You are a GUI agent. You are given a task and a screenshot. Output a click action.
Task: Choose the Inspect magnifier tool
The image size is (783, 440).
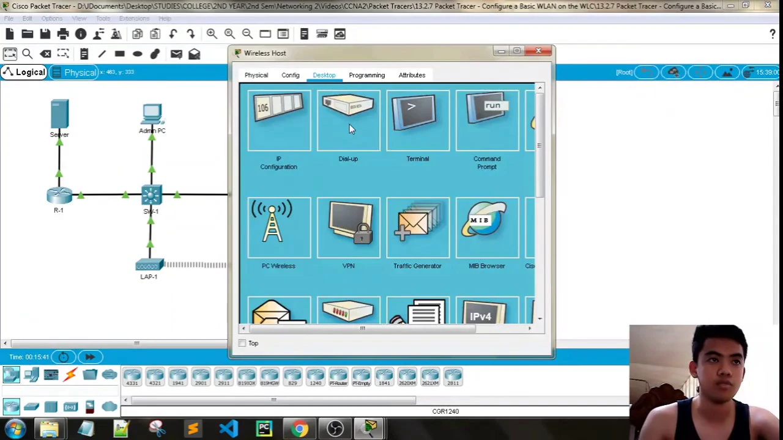(28, 54)
